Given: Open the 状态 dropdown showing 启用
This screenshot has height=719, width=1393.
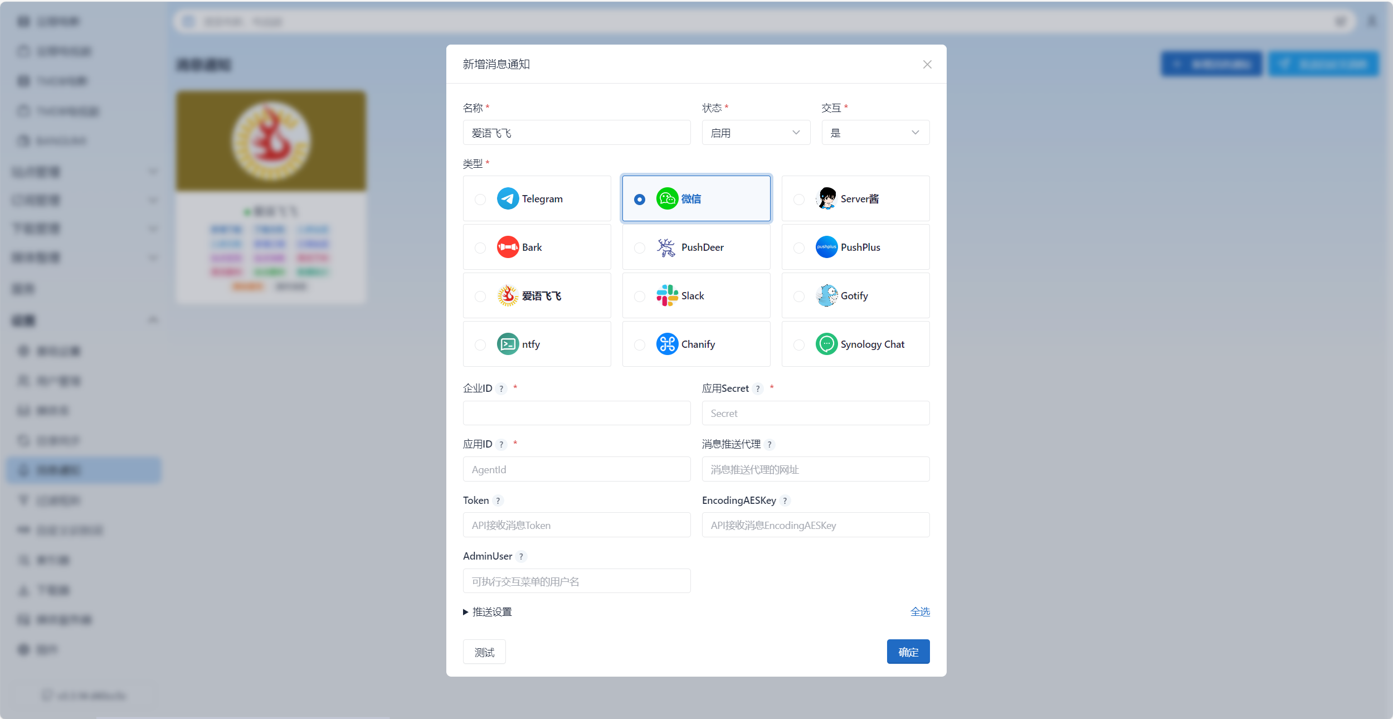Looking at the screenshot, I should (756, 133).
